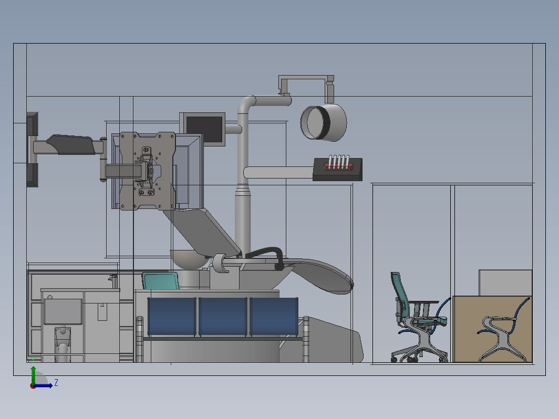
Task: Click the gray box on top of the desk
Action: point(505,283)
